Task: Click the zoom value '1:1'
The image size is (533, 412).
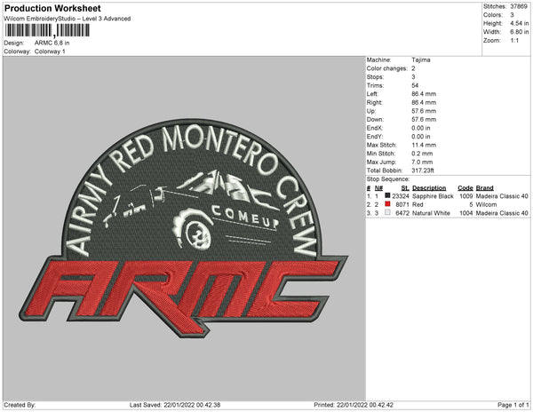Action: coord(514,41)
